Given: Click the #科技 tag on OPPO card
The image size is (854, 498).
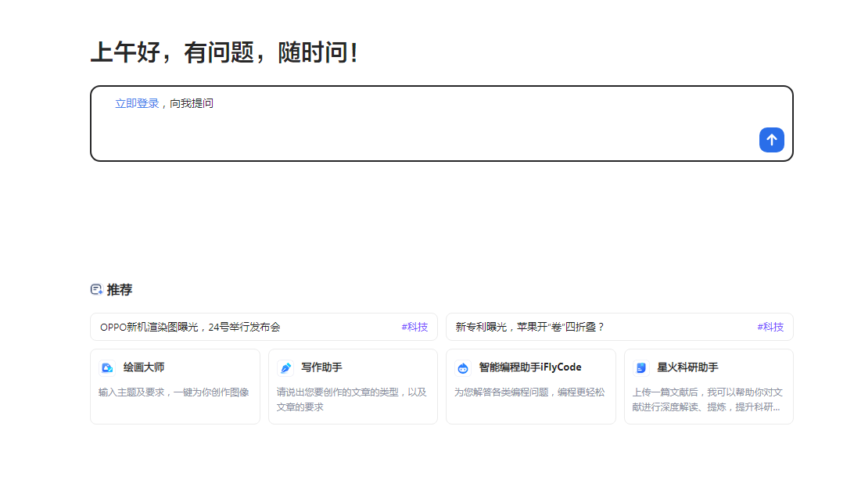Looking at the screenshot, I should point(416,327).
